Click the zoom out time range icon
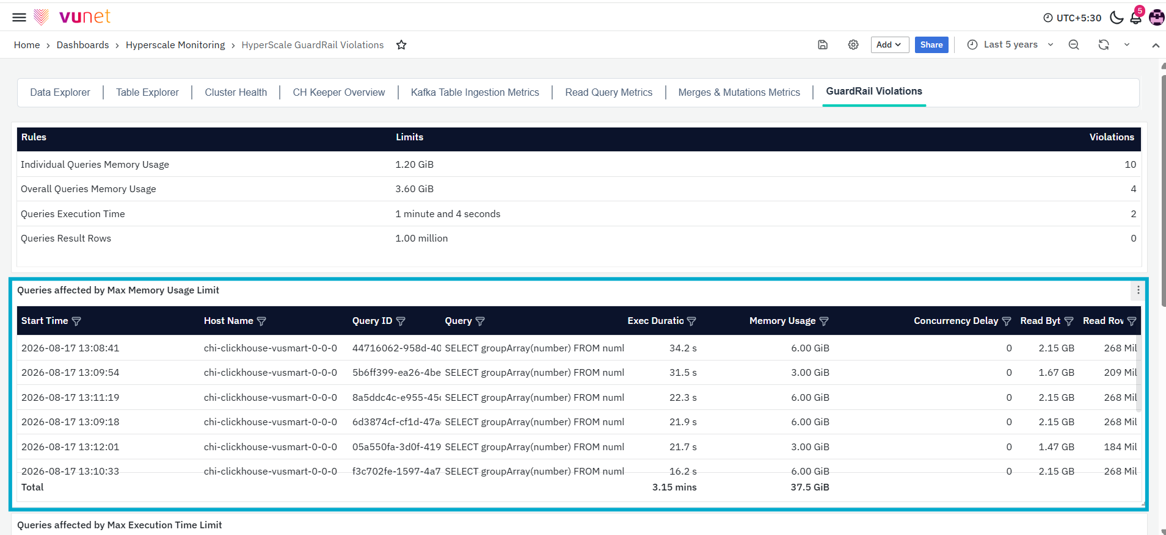This screenshot has height=535, width=1166. pyautogui.click(x=1074, y=45)
